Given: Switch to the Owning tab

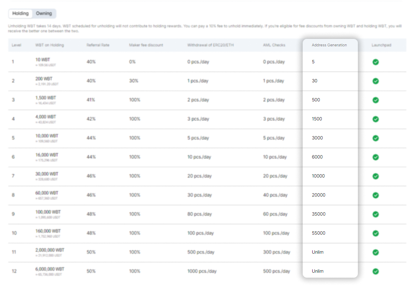Looking at the screenshot, I should (x=44, y=14).
